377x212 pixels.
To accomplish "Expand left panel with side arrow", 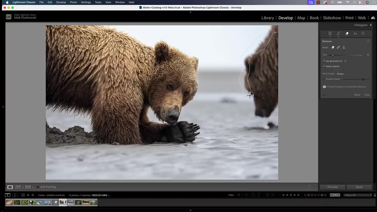I will click(3, 107).
